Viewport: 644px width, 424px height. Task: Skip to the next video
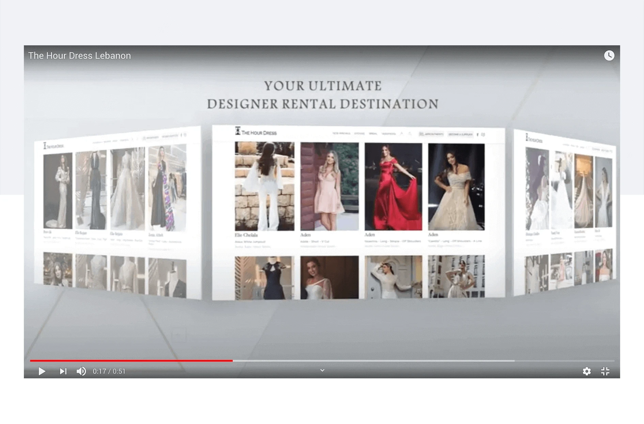point(63,371)
